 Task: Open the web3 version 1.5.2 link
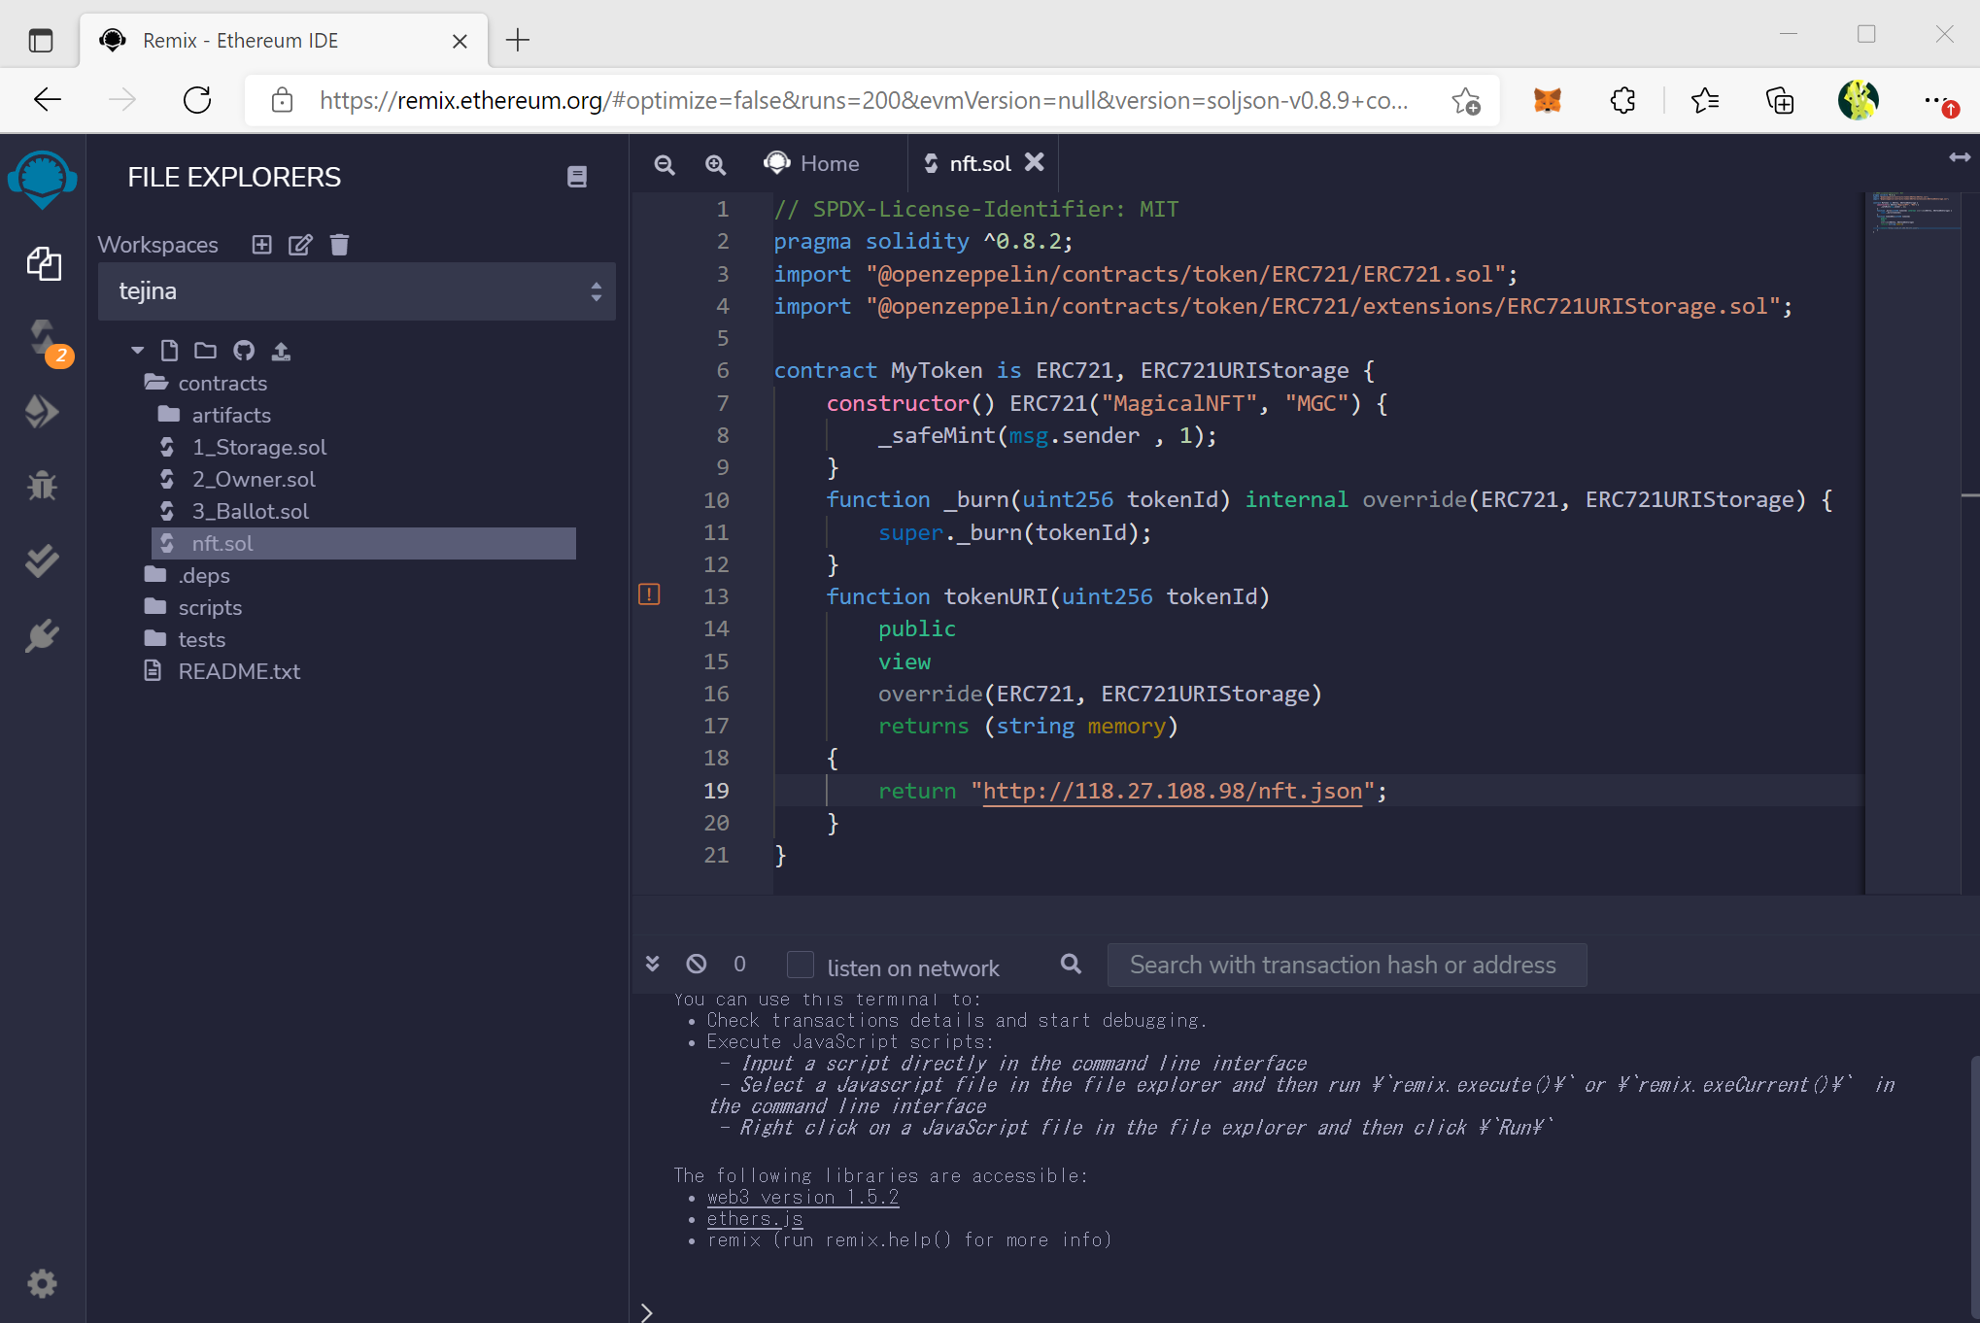[x=802, y=1197]
